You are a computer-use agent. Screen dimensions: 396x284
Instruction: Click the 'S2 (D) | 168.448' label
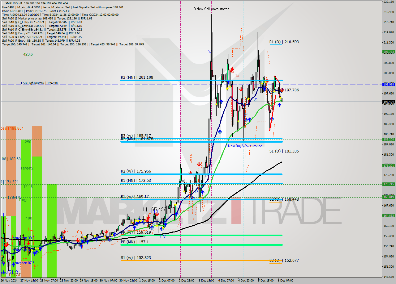point(284,199)
